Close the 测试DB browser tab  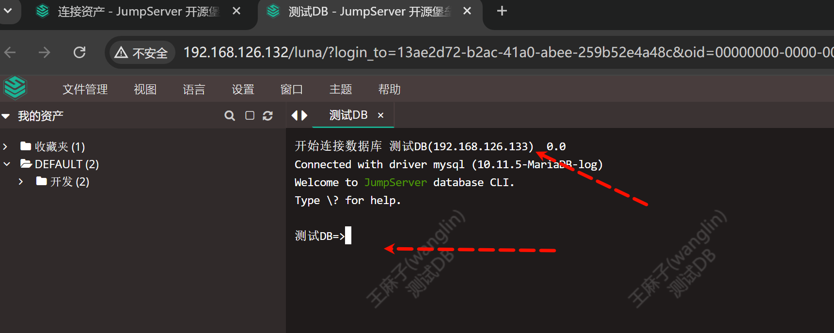467,11
